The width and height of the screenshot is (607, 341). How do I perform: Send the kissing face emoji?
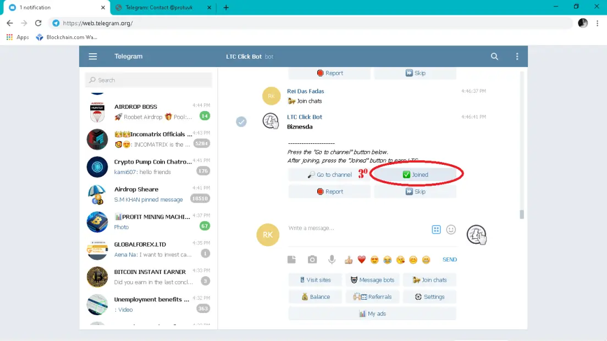400,260
